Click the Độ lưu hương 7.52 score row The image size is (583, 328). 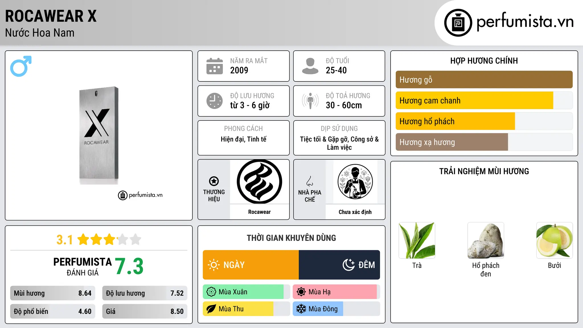click(145, 293)
